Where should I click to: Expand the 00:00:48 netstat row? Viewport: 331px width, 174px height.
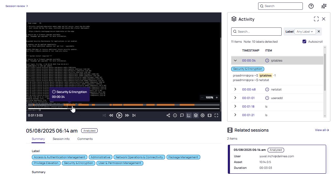[x=235, y=89]
